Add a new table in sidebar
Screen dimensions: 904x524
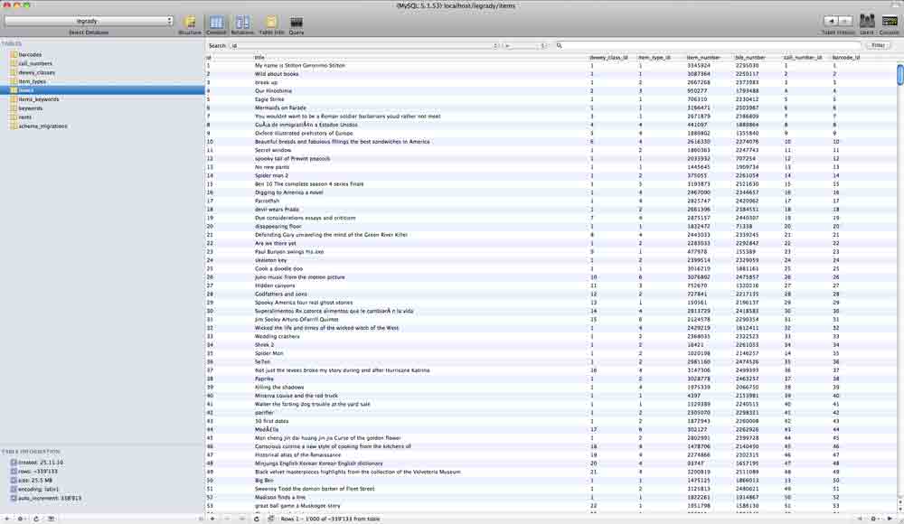coord(8,519)
